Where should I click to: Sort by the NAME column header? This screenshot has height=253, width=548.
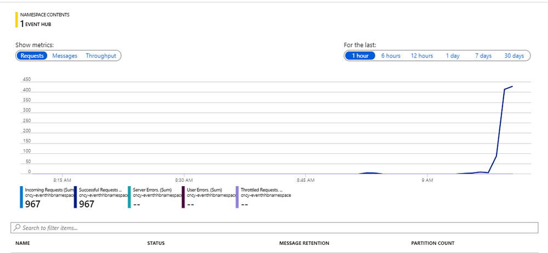point(22,243)
